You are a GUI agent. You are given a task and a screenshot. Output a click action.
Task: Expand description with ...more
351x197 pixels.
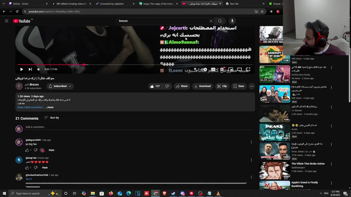click(50, 107)
